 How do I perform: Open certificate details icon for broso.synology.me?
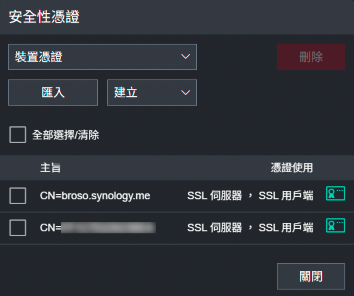click(335, 194)
